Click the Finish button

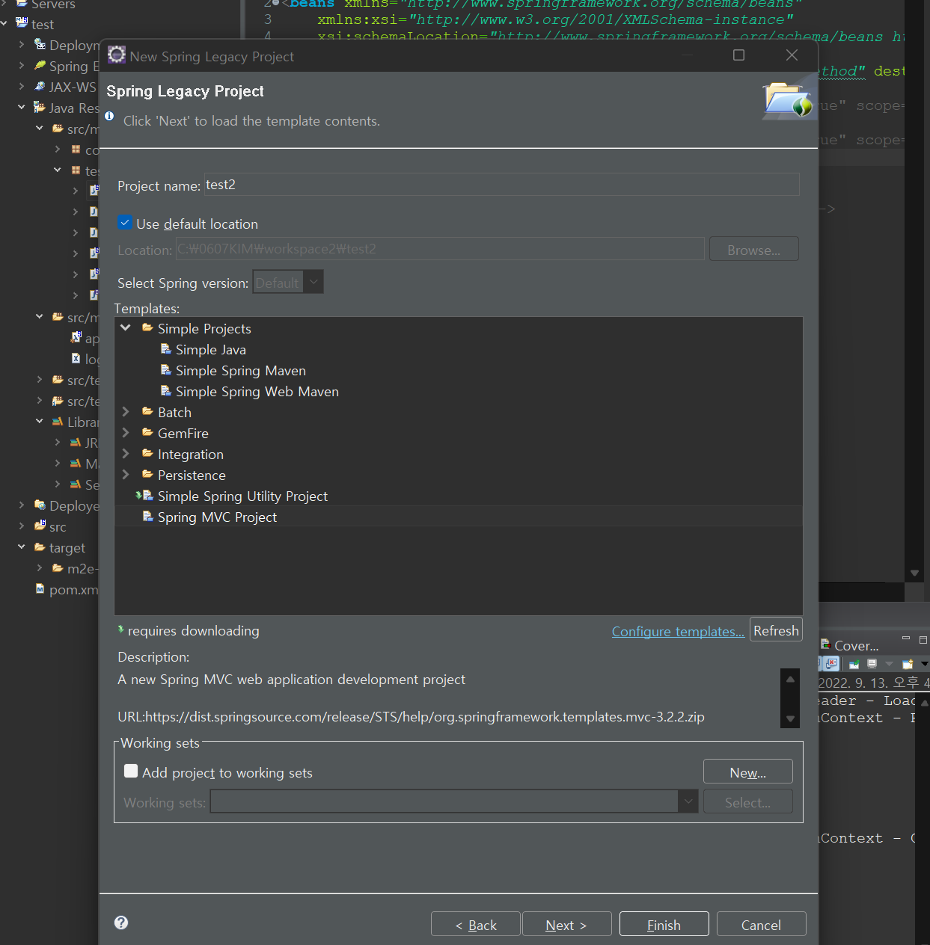pyautogui.click(x=664, y=924)
